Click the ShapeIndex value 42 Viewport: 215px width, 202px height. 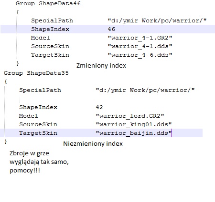coord(99,107)
